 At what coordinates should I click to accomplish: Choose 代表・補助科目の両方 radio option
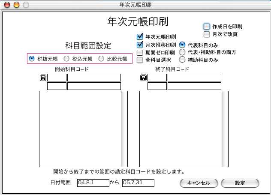tap(183, 52)
